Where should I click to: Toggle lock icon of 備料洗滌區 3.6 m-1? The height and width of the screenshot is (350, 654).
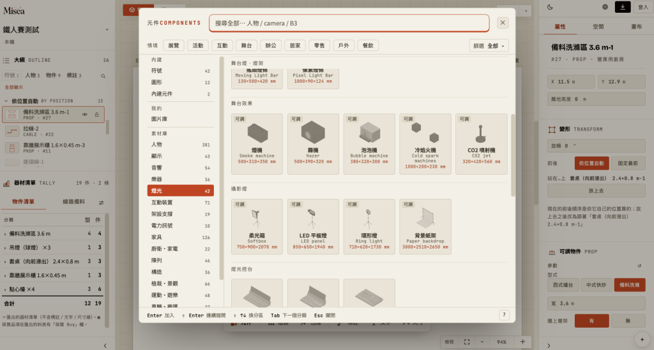[x=97, y=115]
